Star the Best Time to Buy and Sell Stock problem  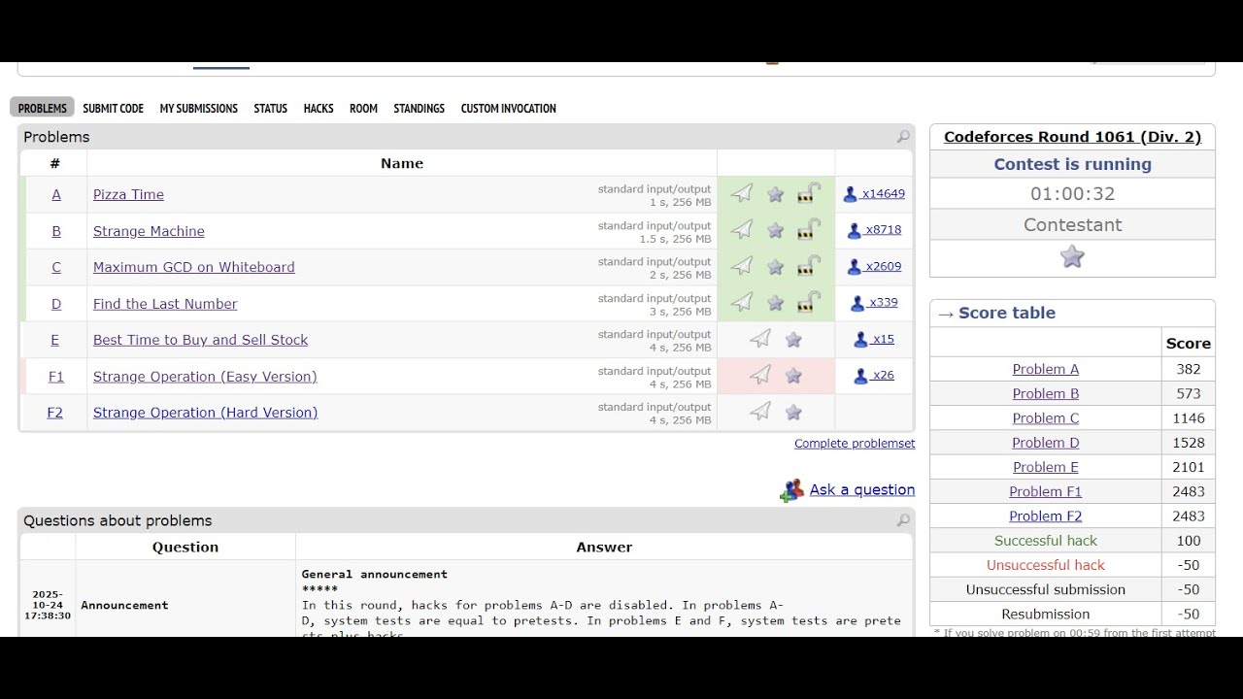click(x=793, y=340)
